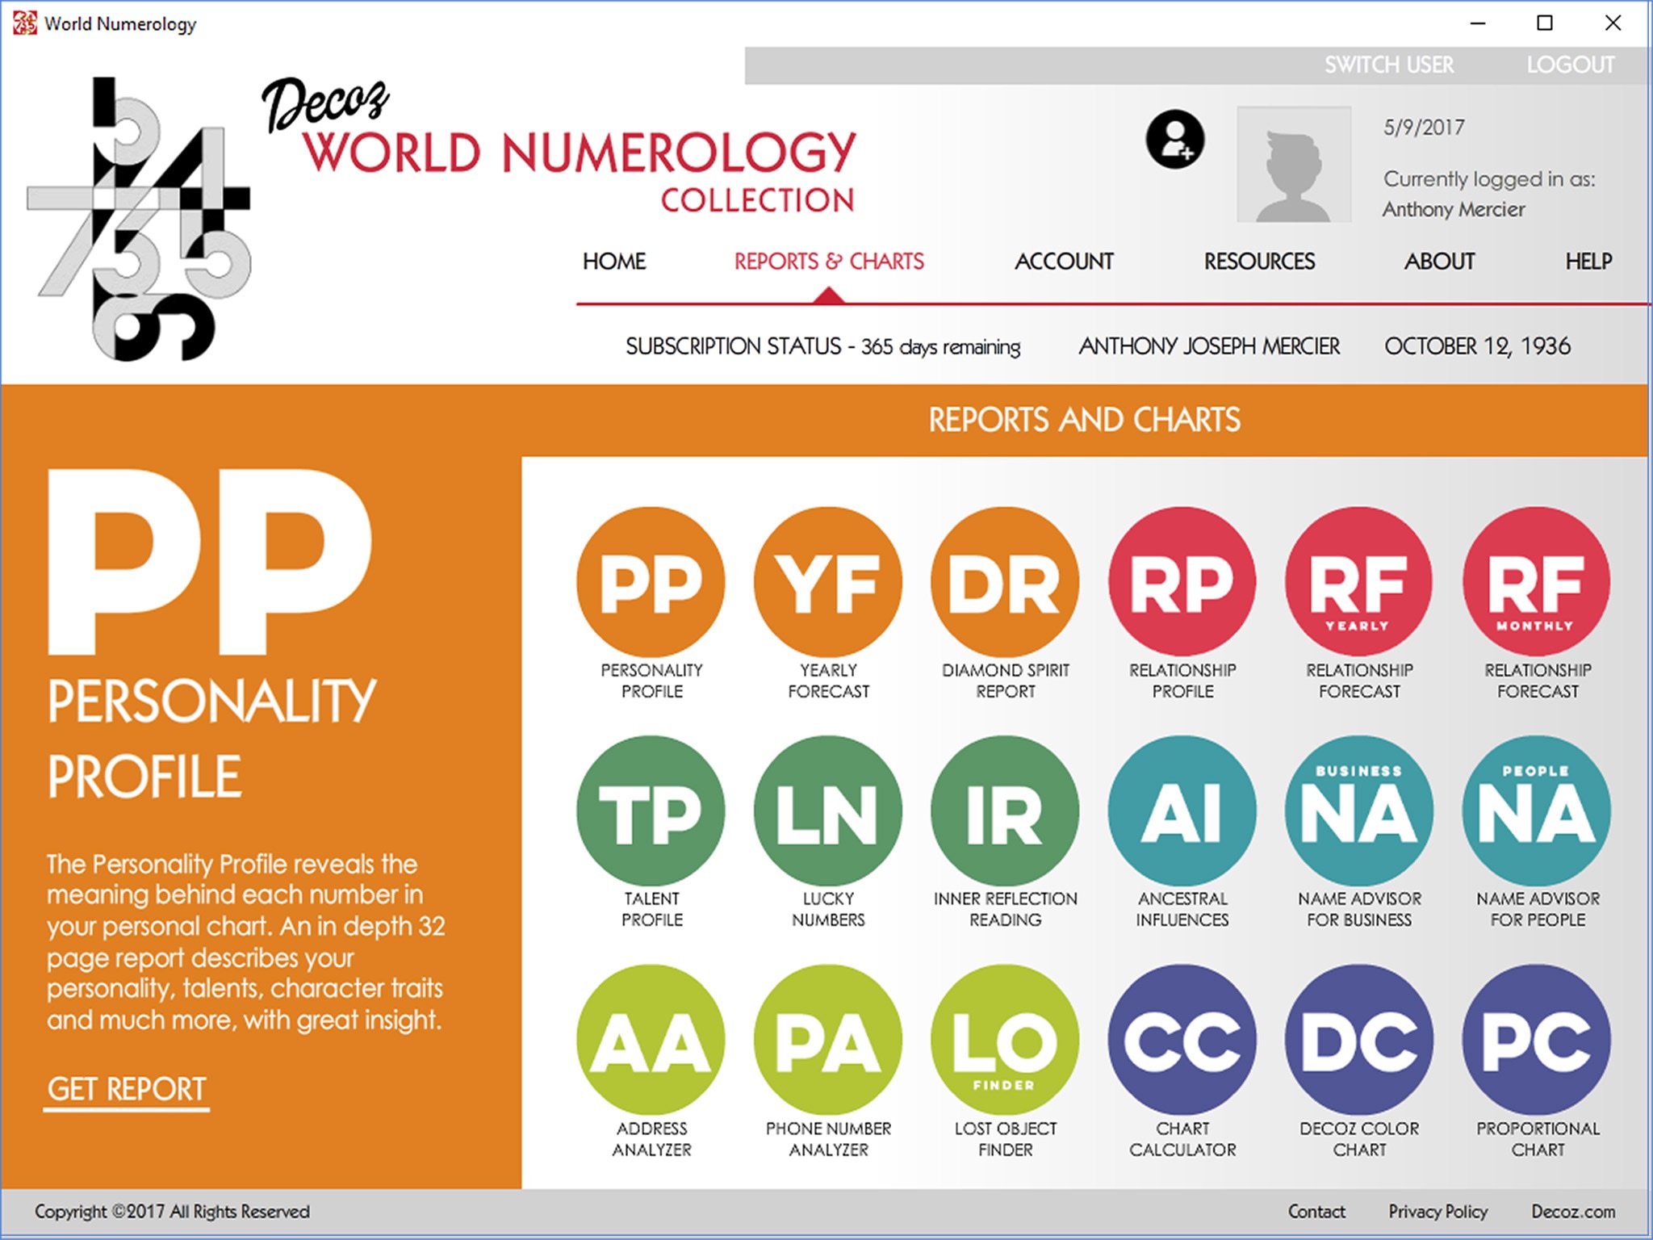This screenshot has height=1240, width=1653.
Task: Click the PERSONALITY PROFILE label under PP
Action: coord(651,681)
